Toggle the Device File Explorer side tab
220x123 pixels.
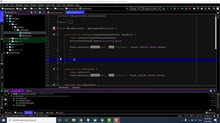pos(218,101)
